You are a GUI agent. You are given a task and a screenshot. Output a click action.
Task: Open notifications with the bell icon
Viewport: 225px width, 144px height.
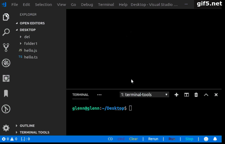(x=215, y=139)
